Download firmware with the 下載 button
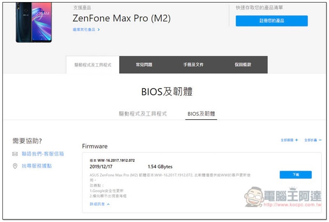The height and width of the screenshot is (222, 329). [x=295, y=175]
